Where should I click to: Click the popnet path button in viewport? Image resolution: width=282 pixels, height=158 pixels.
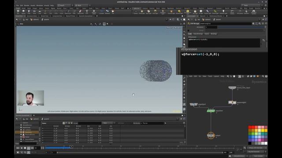tap(45, 19)
